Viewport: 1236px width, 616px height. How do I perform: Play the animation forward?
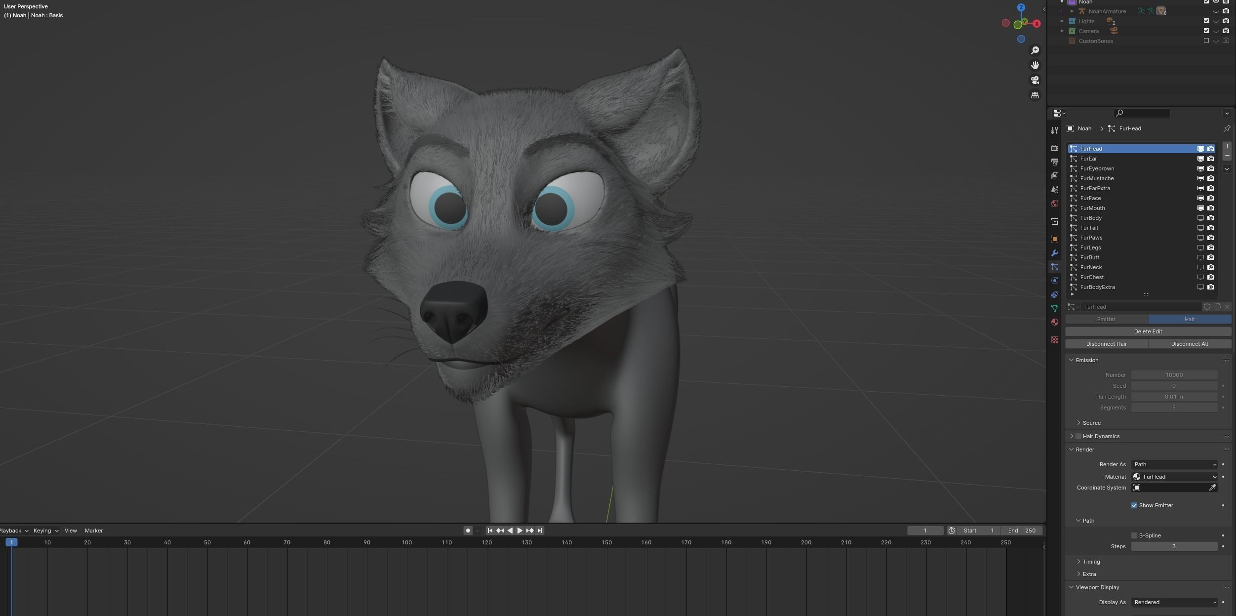pos(519,531)
